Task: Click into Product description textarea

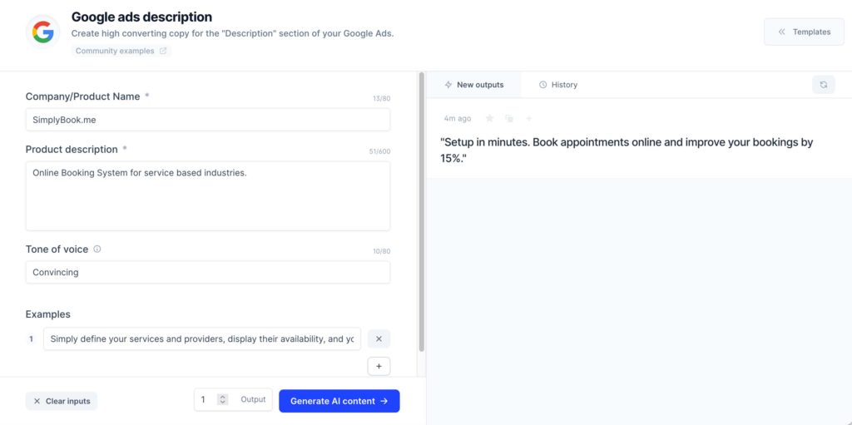Action: (207, 195)
